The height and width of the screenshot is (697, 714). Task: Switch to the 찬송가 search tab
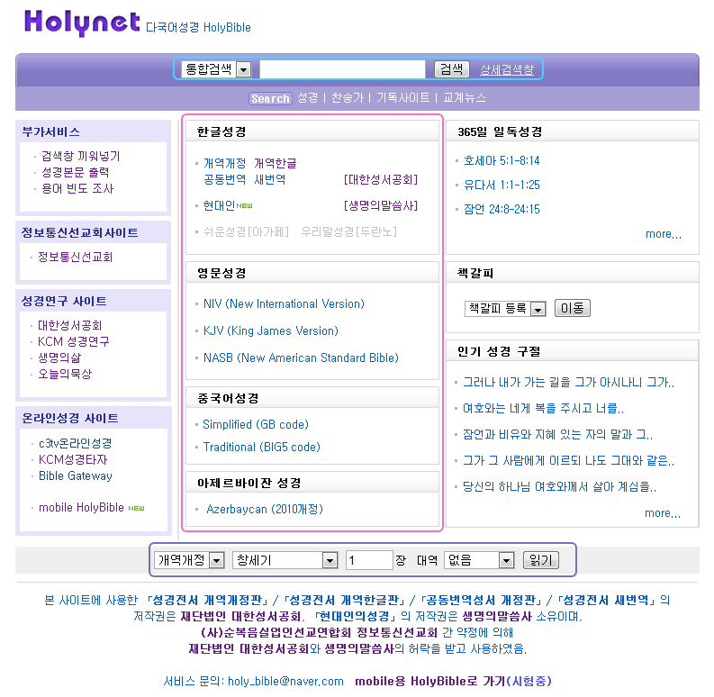(x=348, y=97)
